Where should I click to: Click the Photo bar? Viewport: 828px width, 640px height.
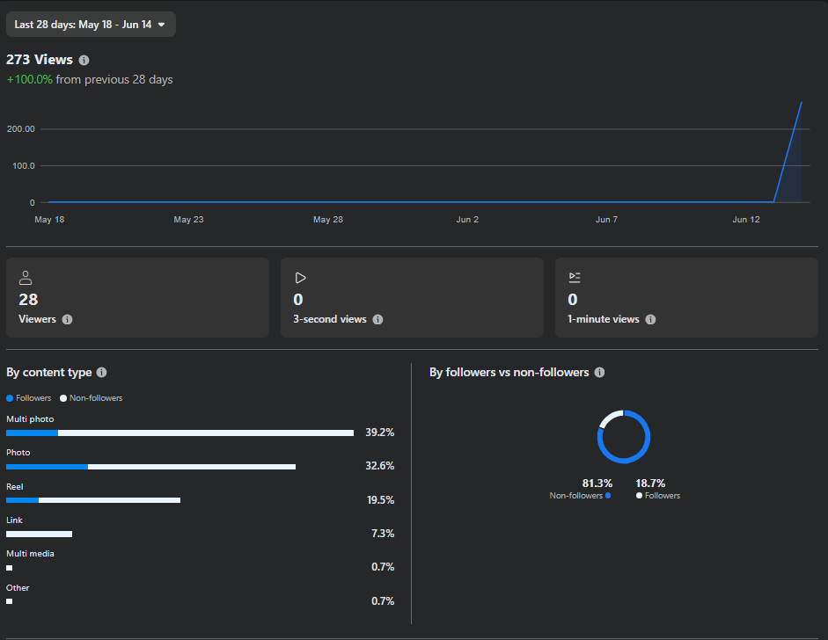pos(151,467)
